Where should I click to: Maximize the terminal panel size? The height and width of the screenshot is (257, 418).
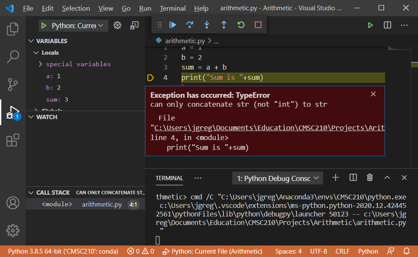(387, 178)
